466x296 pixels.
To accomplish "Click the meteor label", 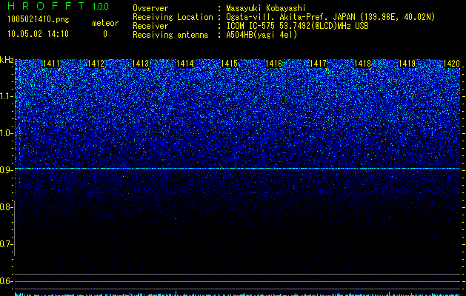I will pyautogui.click(x=105, y=23).
